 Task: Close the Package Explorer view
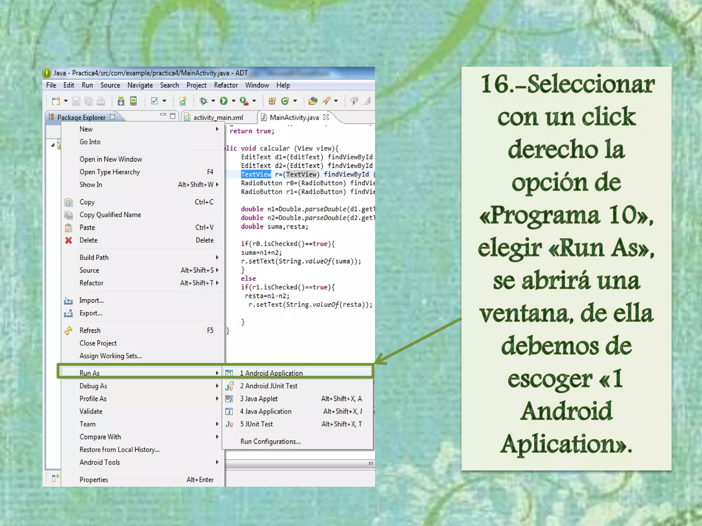coord(112,117)
